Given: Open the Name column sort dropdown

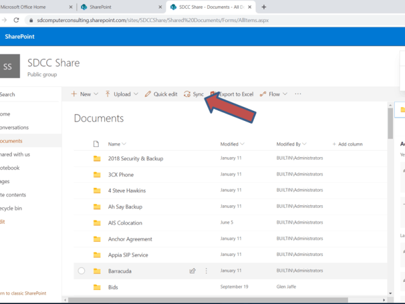Looking at the screenshot, I should [124, 144].
